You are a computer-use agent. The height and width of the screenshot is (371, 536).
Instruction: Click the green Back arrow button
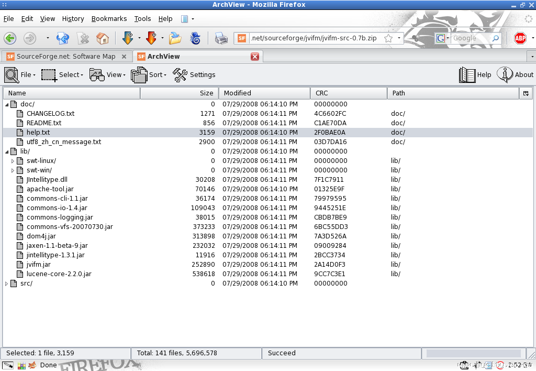pos(10,38)
